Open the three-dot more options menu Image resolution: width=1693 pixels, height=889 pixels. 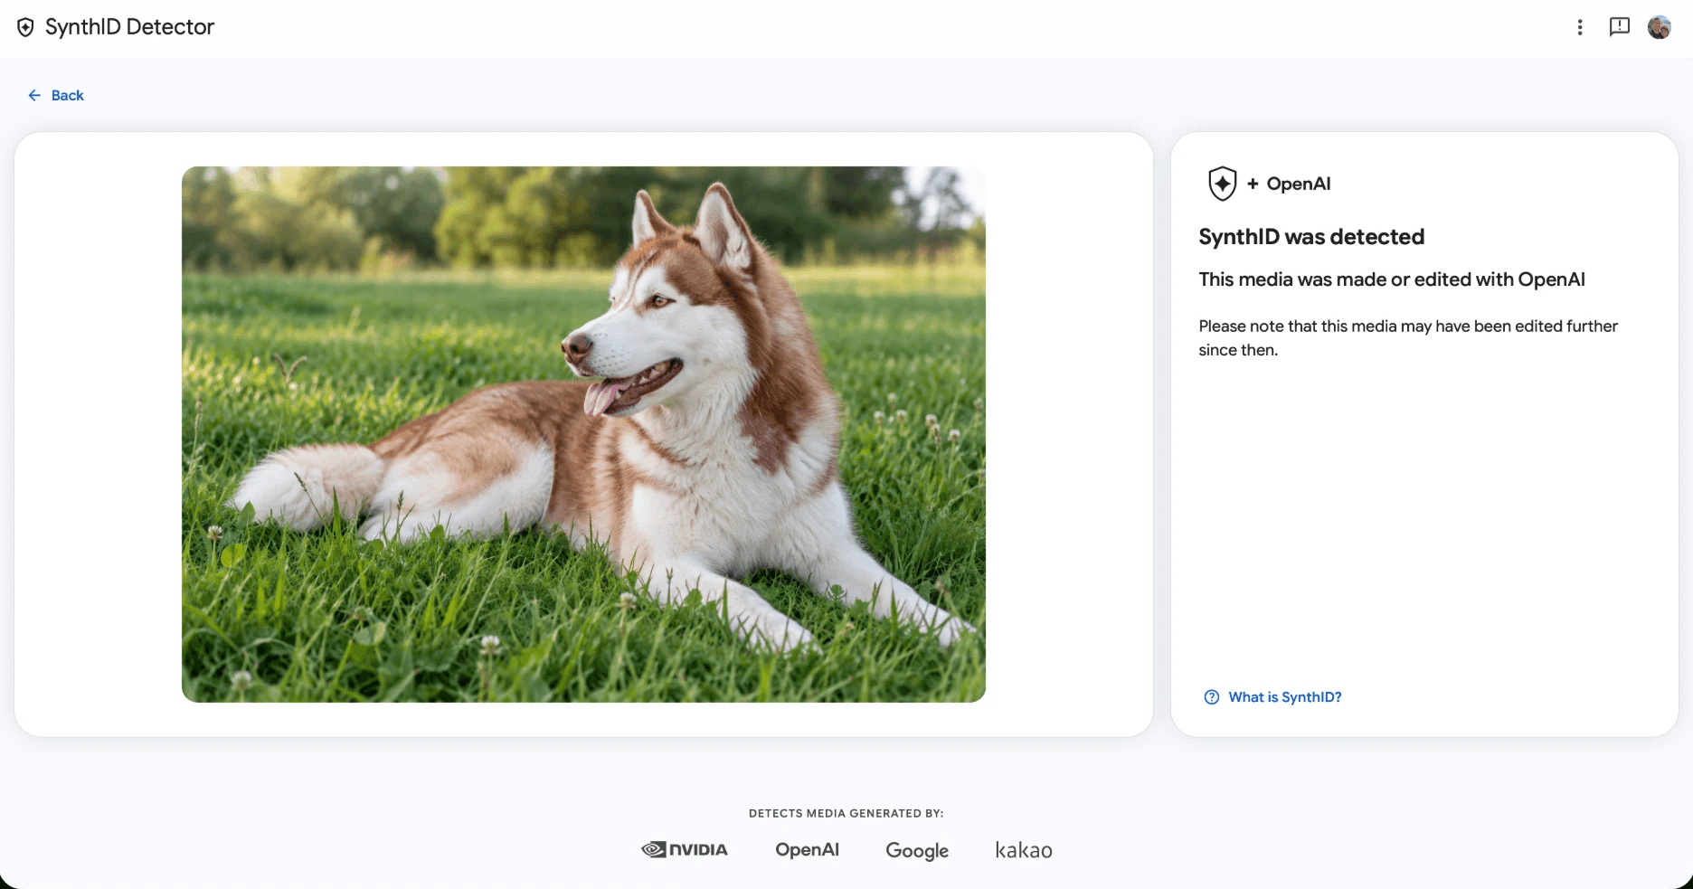tap(1580, 27)
